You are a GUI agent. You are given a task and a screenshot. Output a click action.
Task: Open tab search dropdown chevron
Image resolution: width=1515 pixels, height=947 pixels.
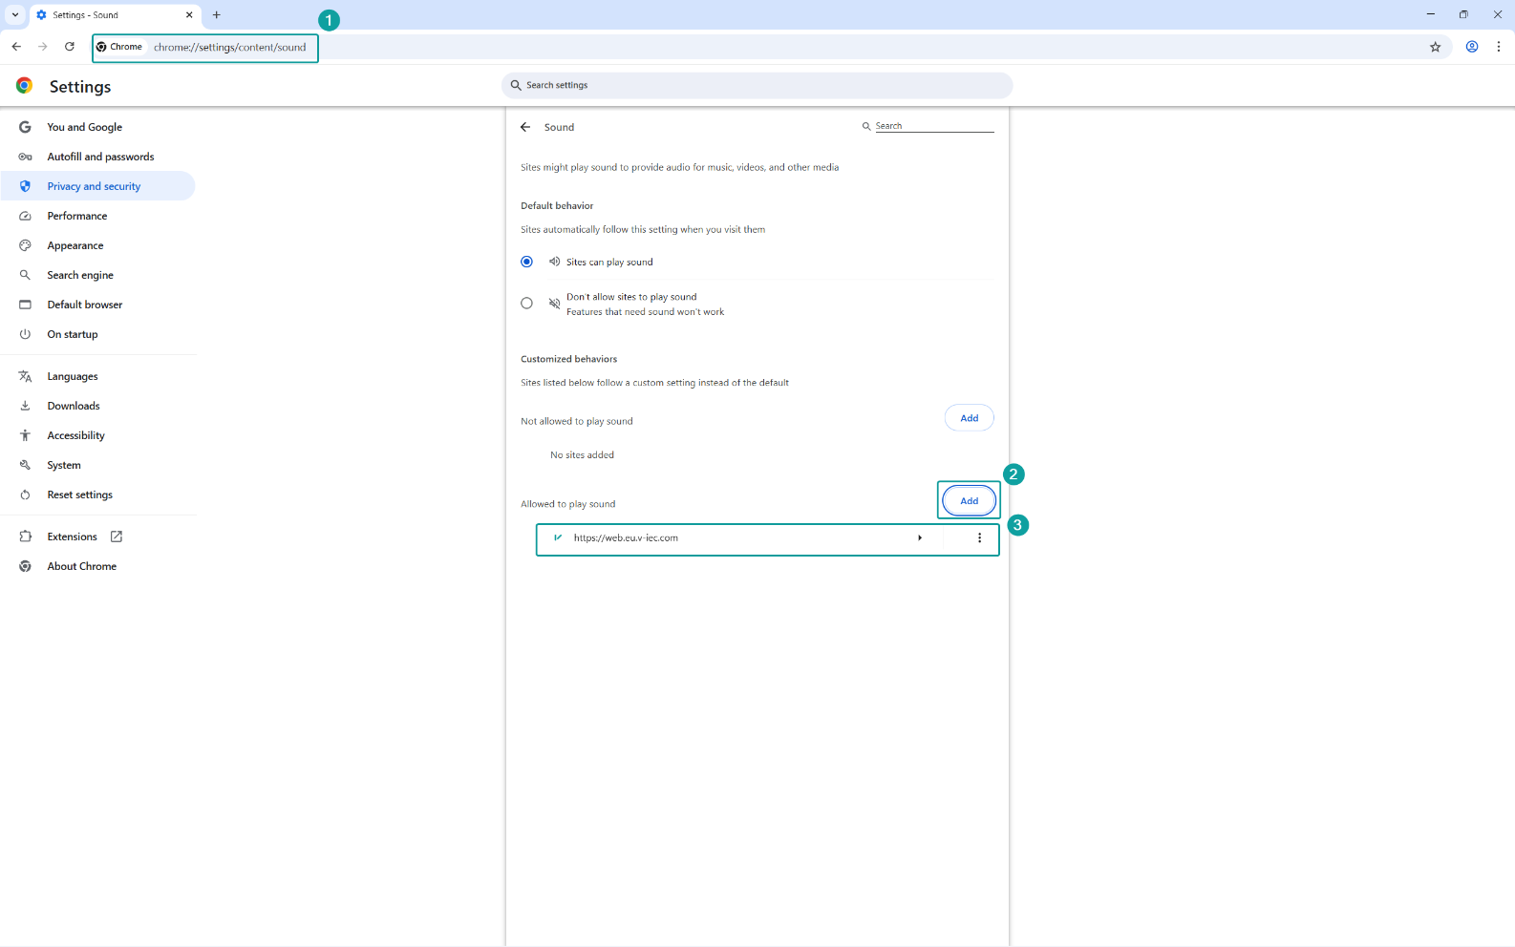pyautogui.click(x=15, y=15)
